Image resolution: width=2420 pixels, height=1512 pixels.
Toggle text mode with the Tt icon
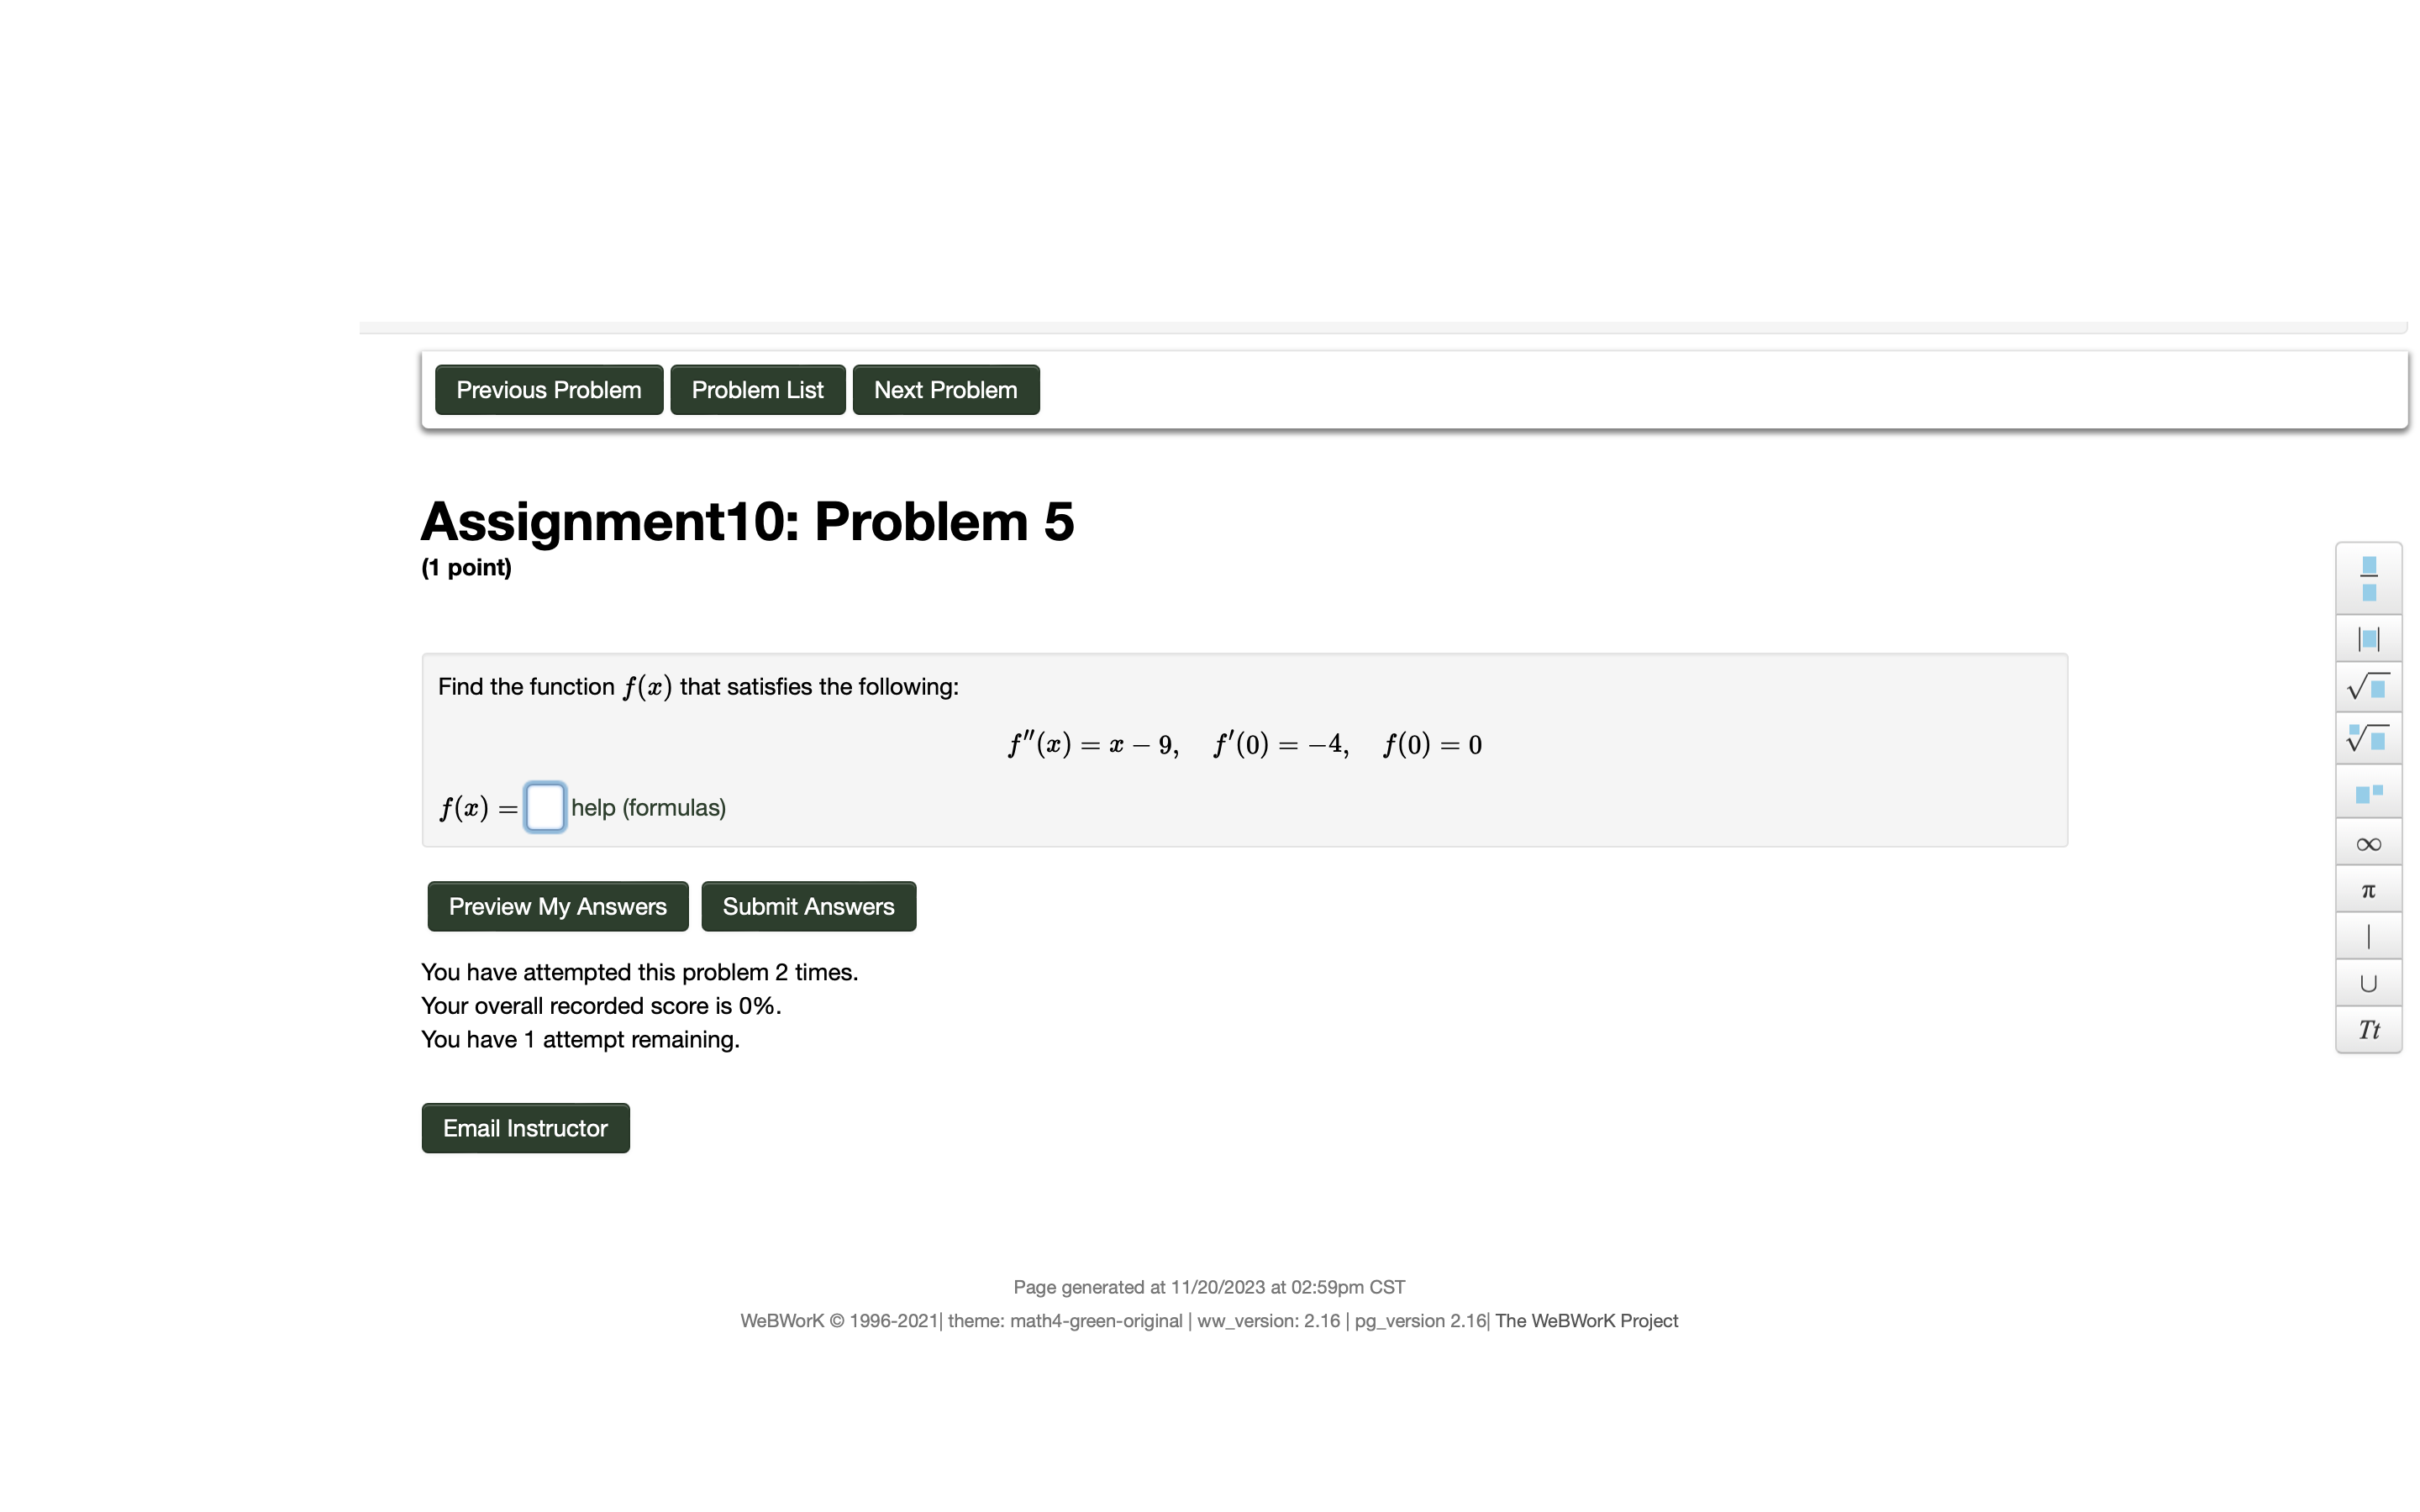tap(2367, 1029)
